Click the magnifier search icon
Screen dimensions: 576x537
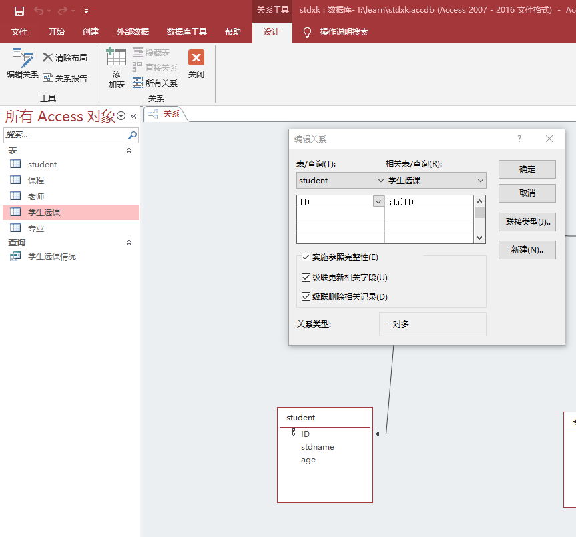(x=133, y=135)
